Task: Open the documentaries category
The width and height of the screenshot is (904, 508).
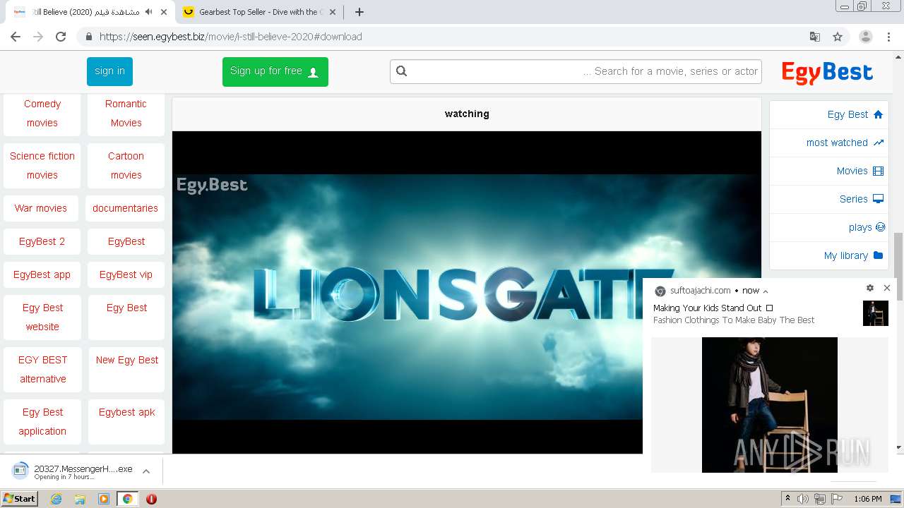Action: [x=126, y=208]
